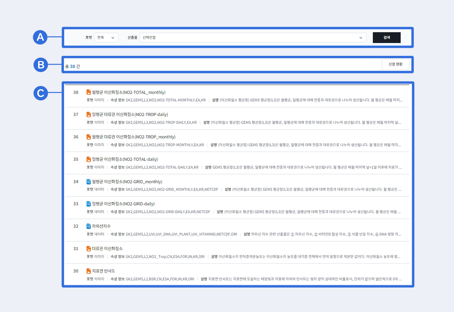Open the 대류권 이산화질소 entry title

point(107,249)
